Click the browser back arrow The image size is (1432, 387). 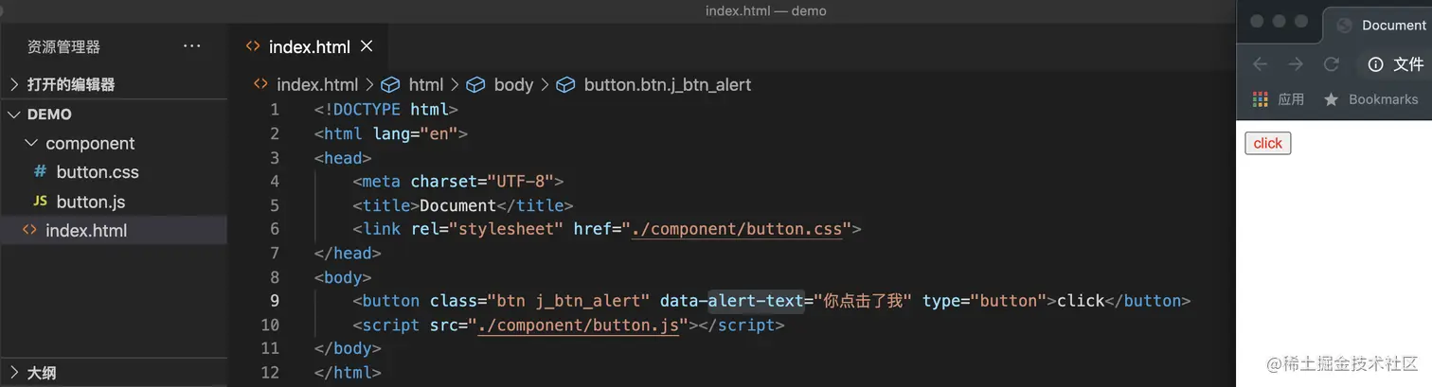point(1260,64)
